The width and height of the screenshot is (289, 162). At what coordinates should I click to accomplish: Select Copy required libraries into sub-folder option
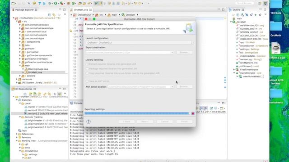click(87, 73)
